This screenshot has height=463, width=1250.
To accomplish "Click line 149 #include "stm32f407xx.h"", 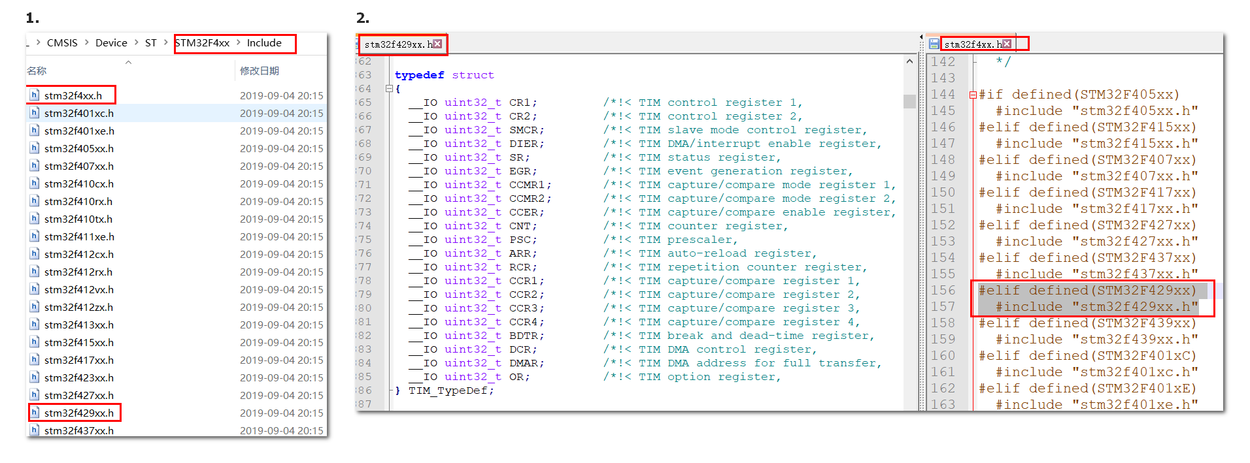I will click(x=1096, y=176).
